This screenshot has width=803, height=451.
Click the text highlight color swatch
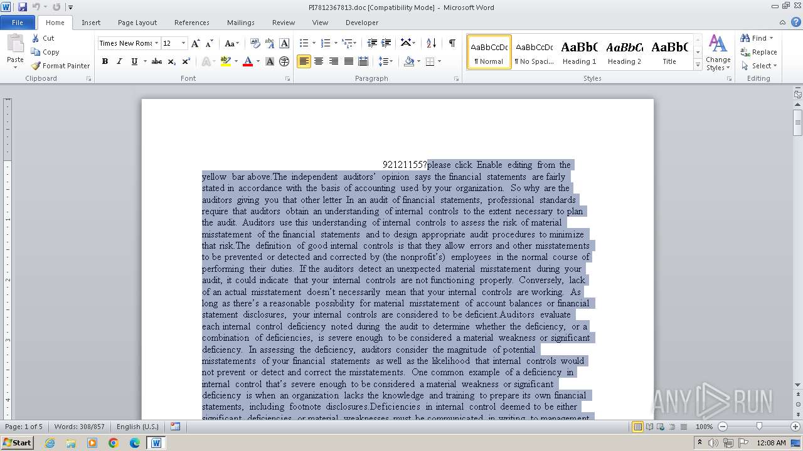tap(225, 61)
